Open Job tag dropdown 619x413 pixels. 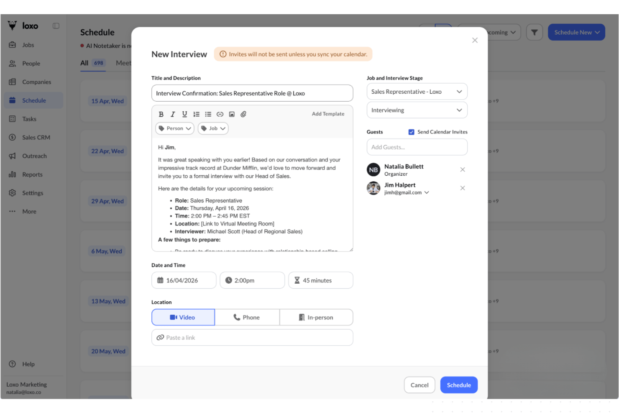213,128
